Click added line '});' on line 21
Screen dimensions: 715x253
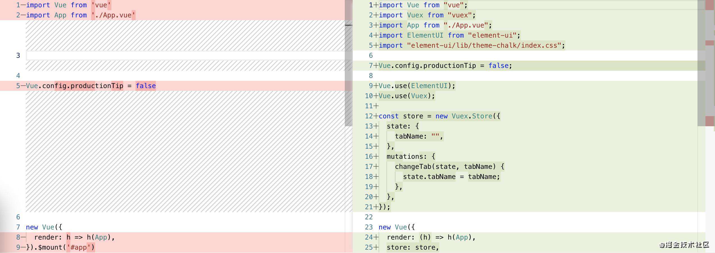[385, 207]
